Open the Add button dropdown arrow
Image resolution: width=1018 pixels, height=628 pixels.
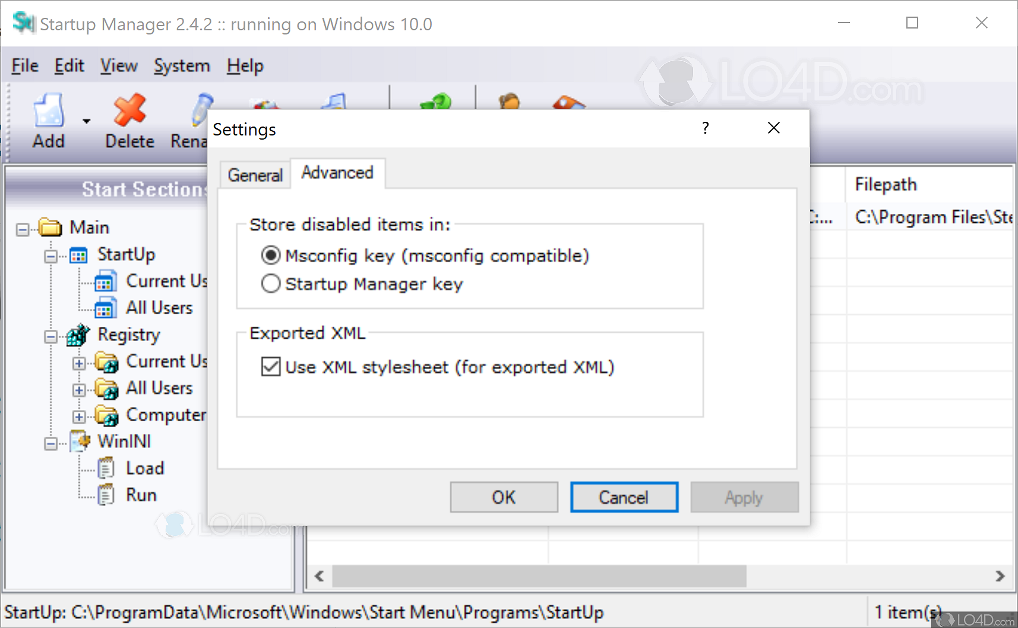[86, 121]
